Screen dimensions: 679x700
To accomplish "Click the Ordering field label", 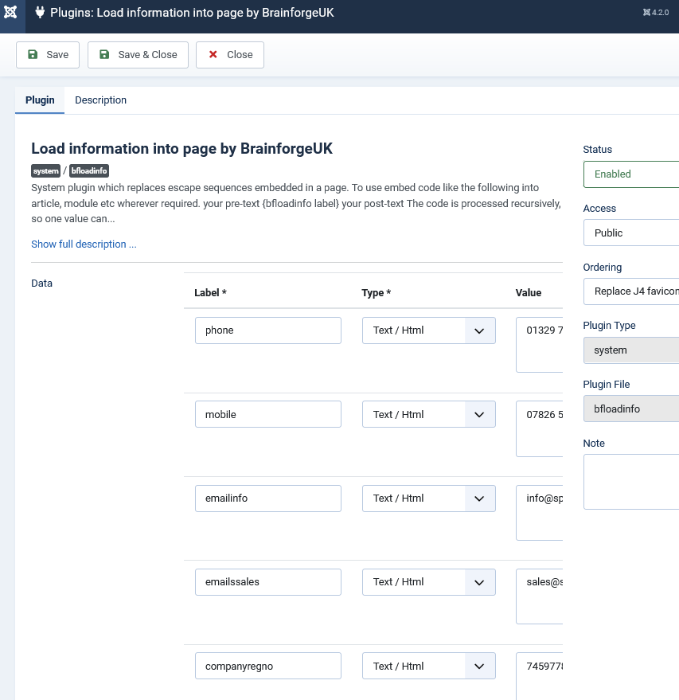I will 603,268.
